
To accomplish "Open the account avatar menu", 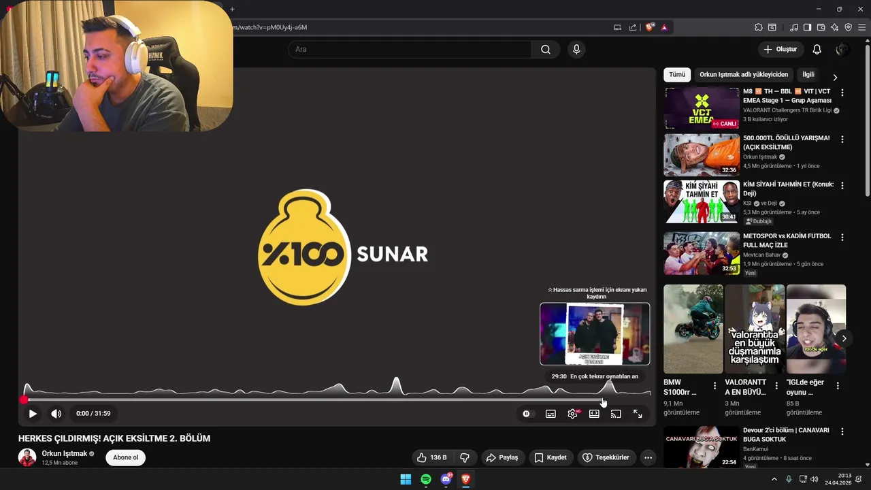I will (842, 49).
